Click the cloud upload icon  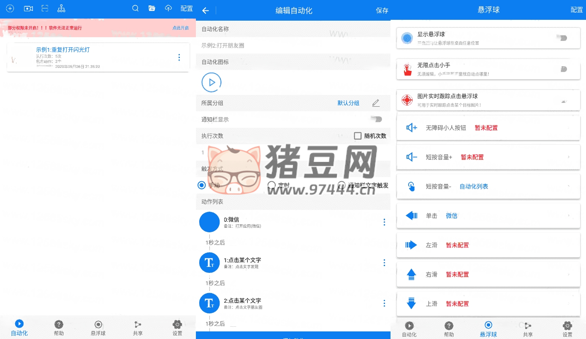(168, 8)
